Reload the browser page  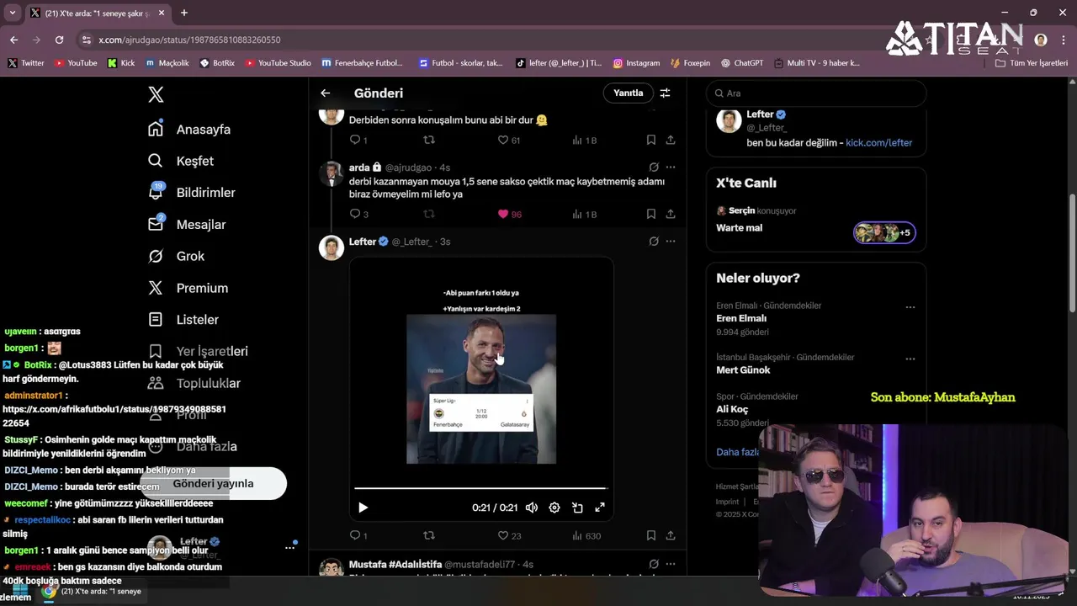(x=59, y=40)
